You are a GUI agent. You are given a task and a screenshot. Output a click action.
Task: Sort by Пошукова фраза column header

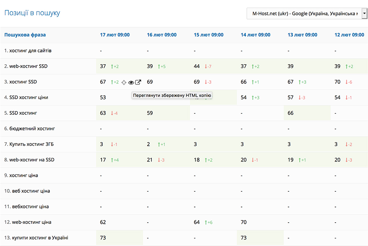point(25,35)
